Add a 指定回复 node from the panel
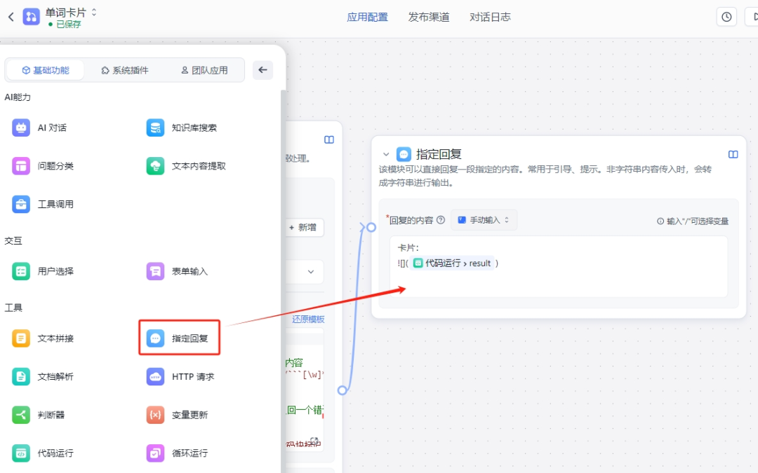The image size is (758, 473). [180, 338]
